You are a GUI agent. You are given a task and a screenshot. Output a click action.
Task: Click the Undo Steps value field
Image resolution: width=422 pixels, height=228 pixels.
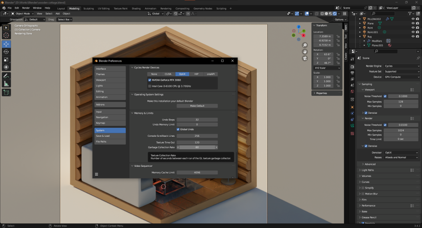(197, 120)
